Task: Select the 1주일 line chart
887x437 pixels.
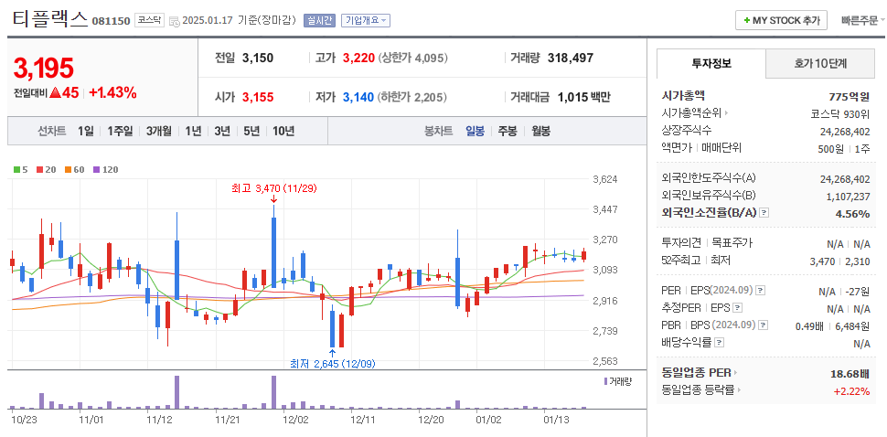Action: coord(120,131)
